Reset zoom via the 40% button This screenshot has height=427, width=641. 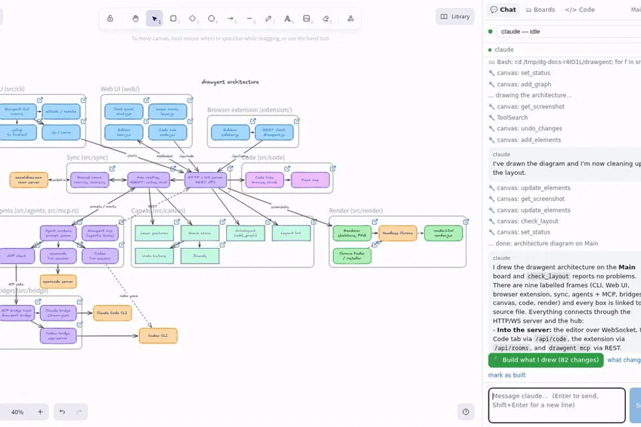[17, 412]
